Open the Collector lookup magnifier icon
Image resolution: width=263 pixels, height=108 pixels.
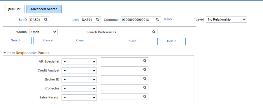pos(145,87)
